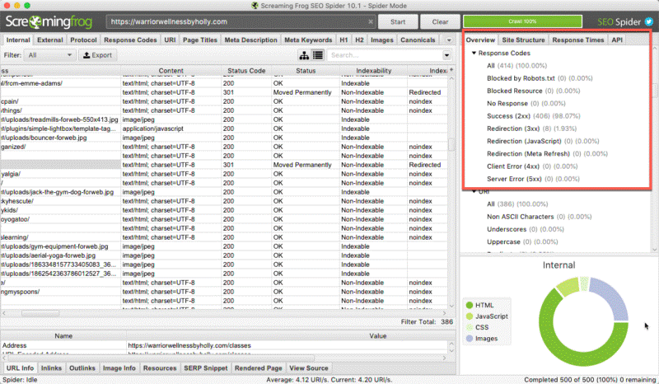Select Blocked by Robots.txt item

[x=540, y=78]
